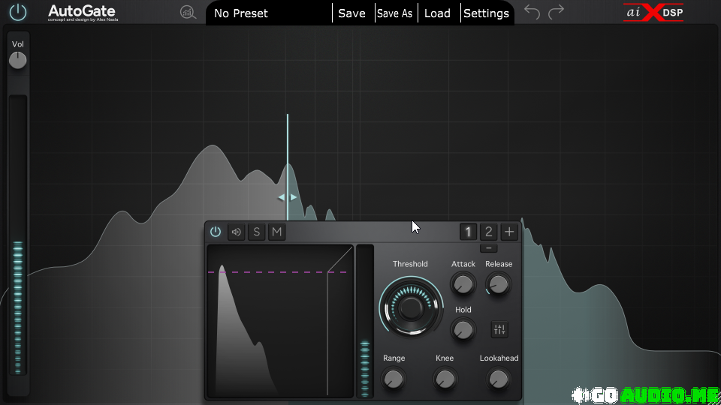721x405 pixels.
Task: Click the Threshold label
Action: point(410,264)
